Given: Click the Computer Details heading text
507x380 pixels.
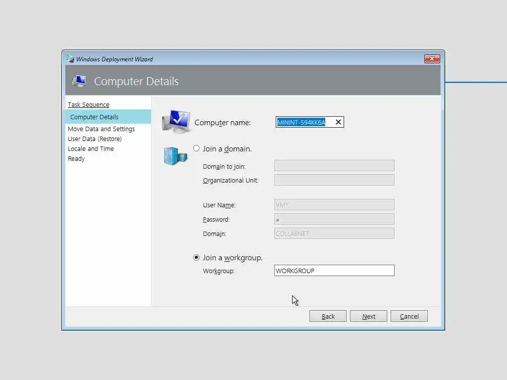Looking at the screenshot, I should click(136, 81).
